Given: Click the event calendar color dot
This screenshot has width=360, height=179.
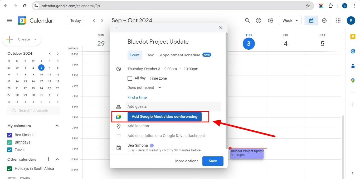Looking at the screenshot, I should point(152,145).
